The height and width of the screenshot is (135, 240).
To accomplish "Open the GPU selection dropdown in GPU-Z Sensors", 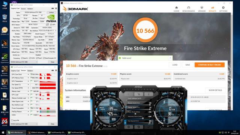I will point(24,124).
